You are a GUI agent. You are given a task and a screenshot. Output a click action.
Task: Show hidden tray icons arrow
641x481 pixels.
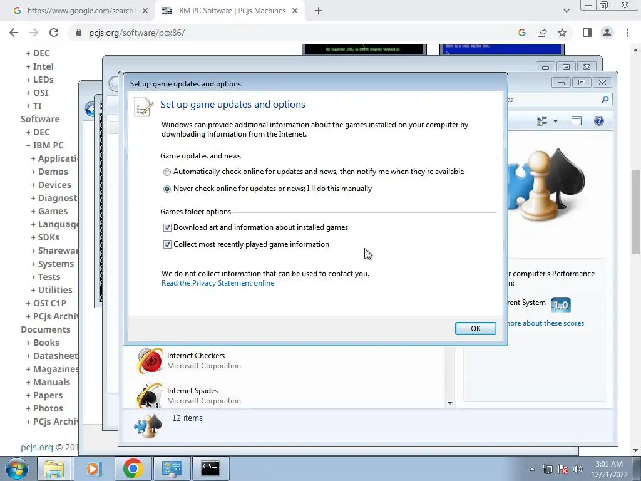[x=532, y=469]
